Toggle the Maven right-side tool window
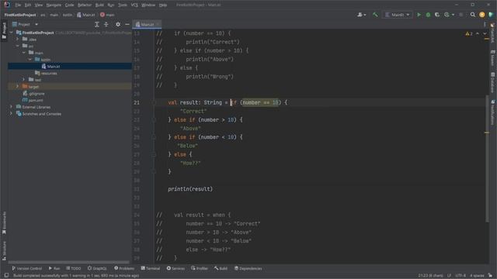497x279 pixels. pos(492,58)
